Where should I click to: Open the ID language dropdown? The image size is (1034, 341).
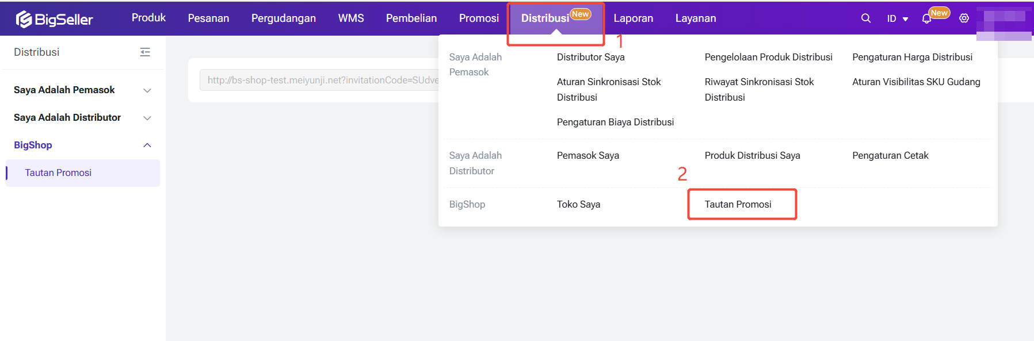(897, 19)
